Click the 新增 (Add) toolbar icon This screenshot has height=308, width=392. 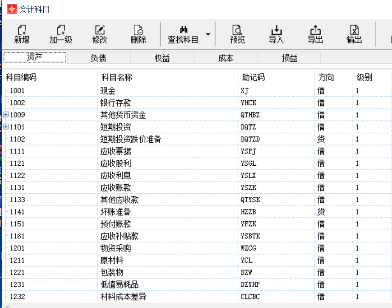22,31
